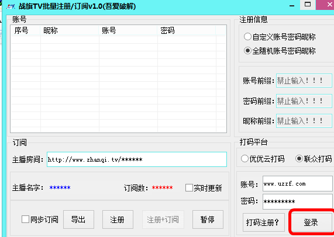
Task: Click the 打码平台 密码 field
Action: (297, 201)
